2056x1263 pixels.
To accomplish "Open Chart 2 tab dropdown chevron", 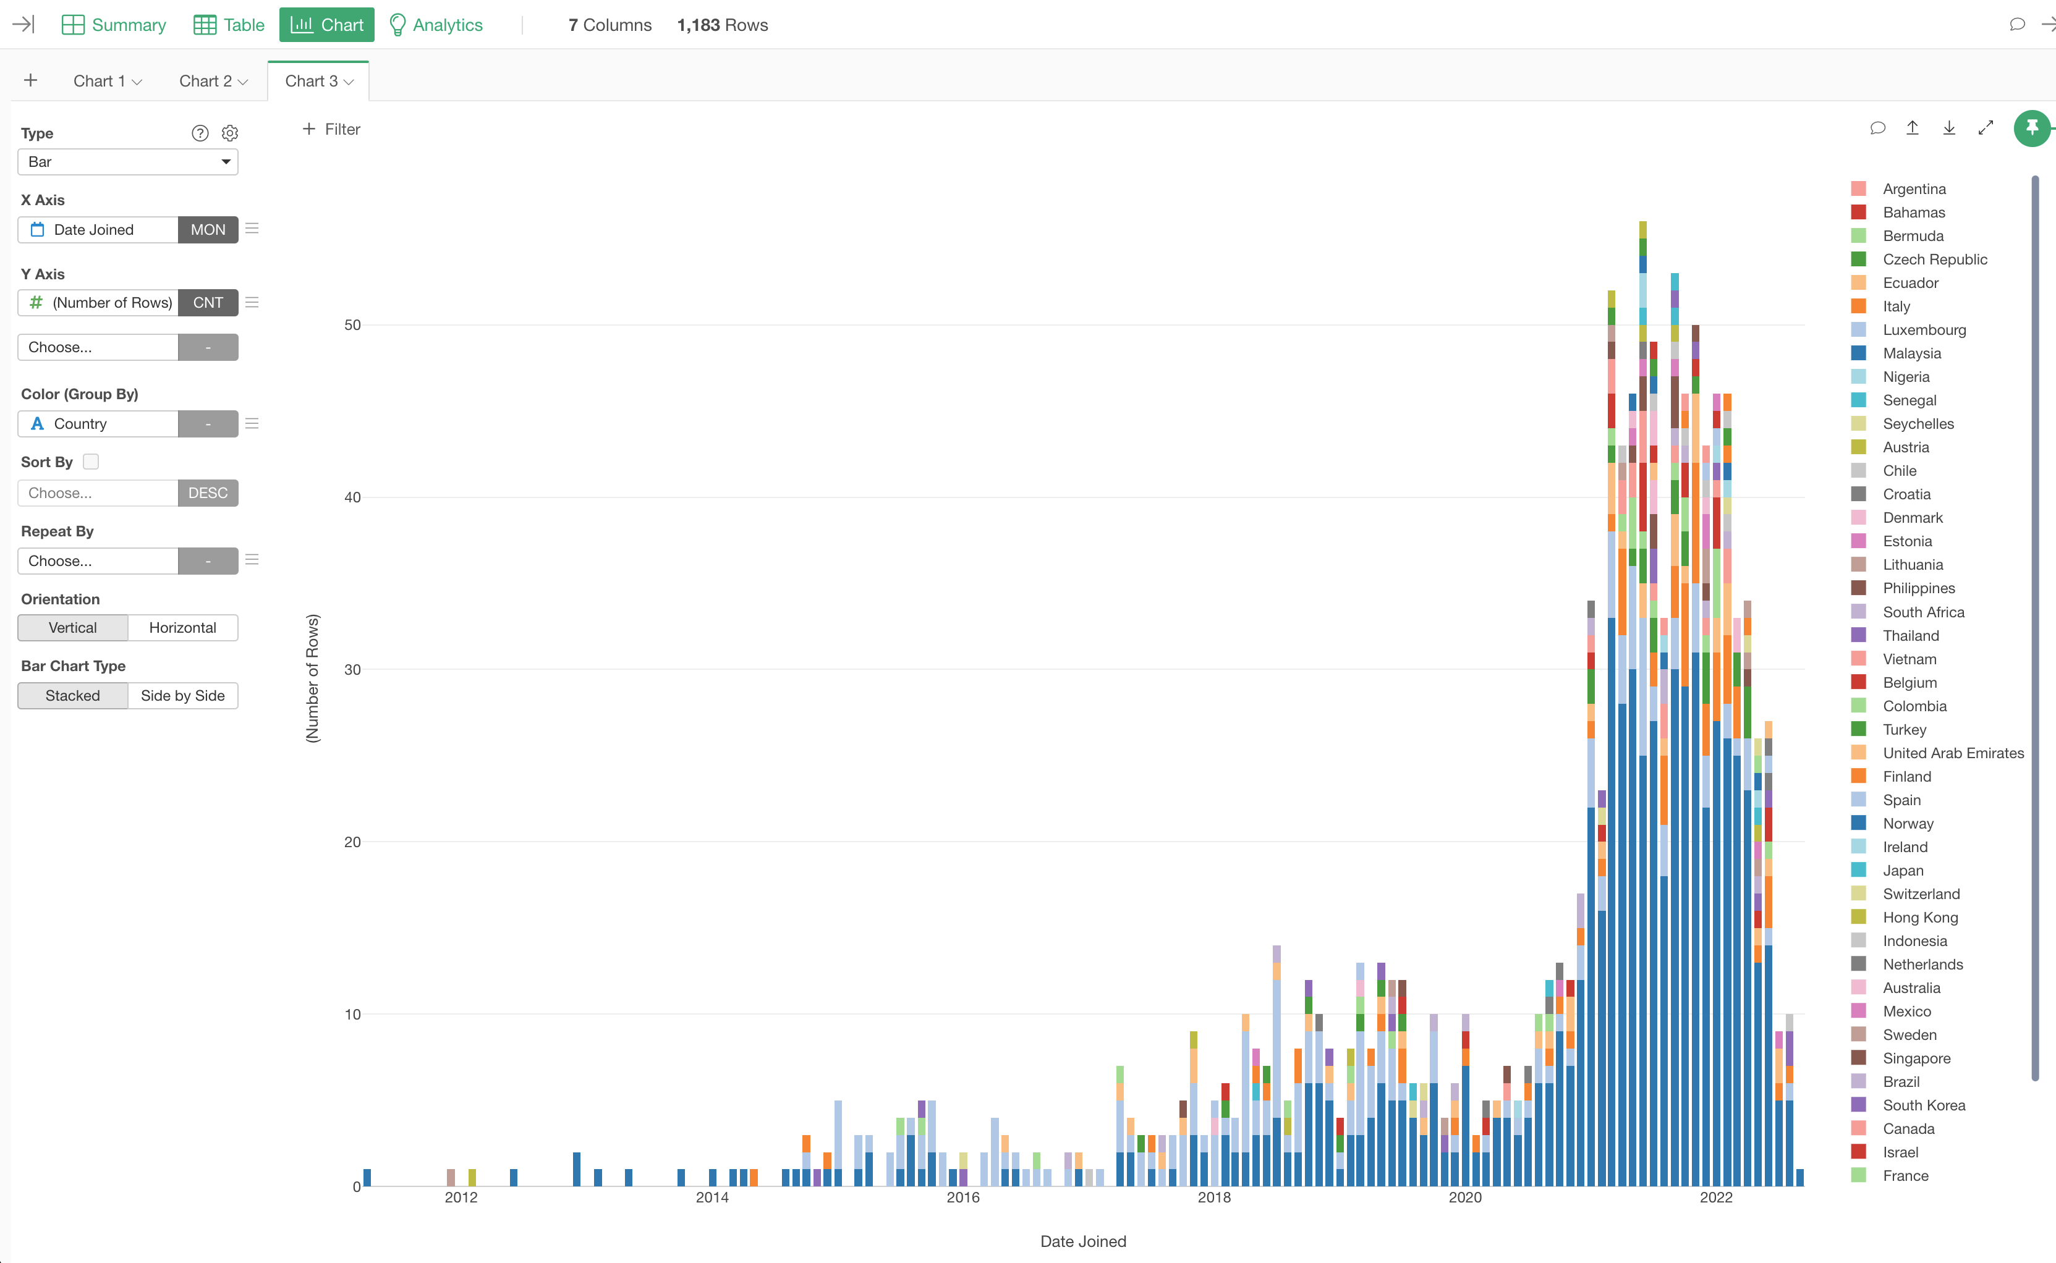I will pyautogui.click(x=243, y=82).
